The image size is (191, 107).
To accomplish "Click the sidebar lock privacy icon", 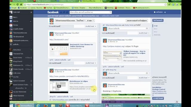I will point(31,12).
